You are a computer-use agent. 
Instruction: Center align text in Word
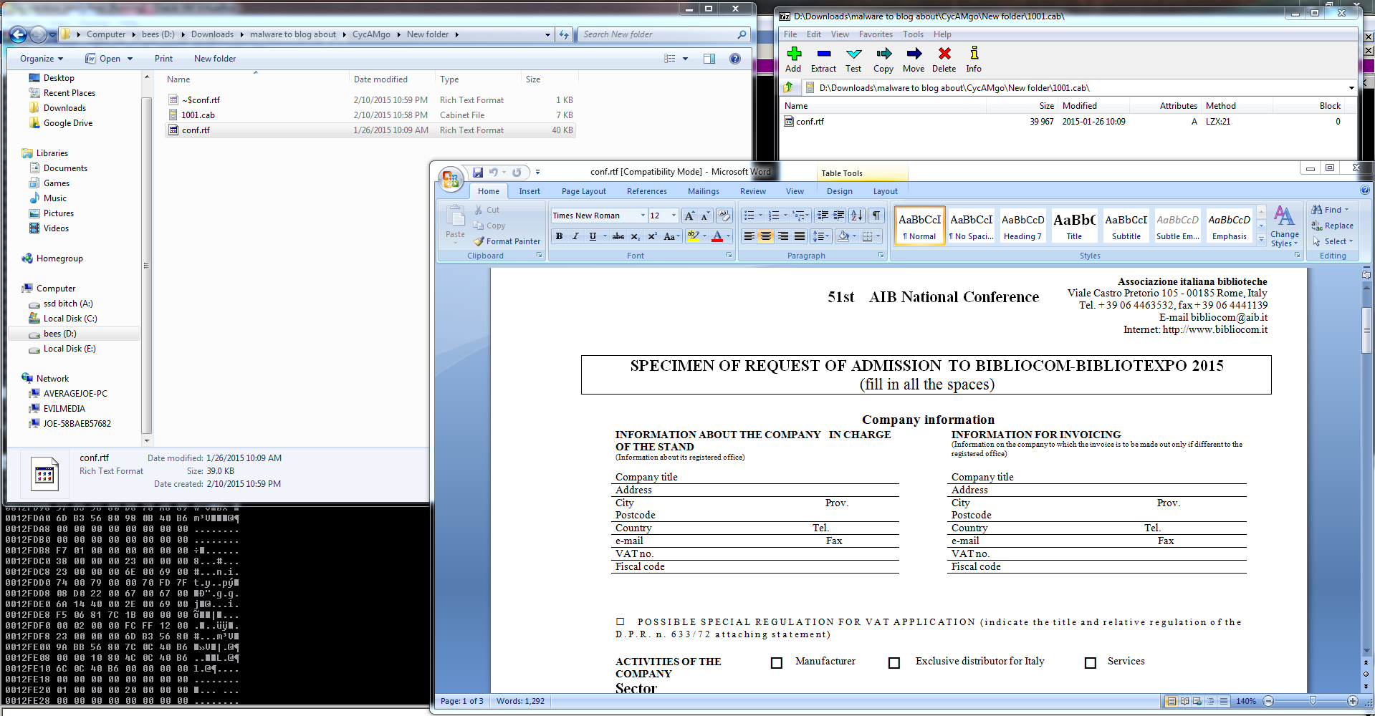pyautogui.click(x=766, y=236)
